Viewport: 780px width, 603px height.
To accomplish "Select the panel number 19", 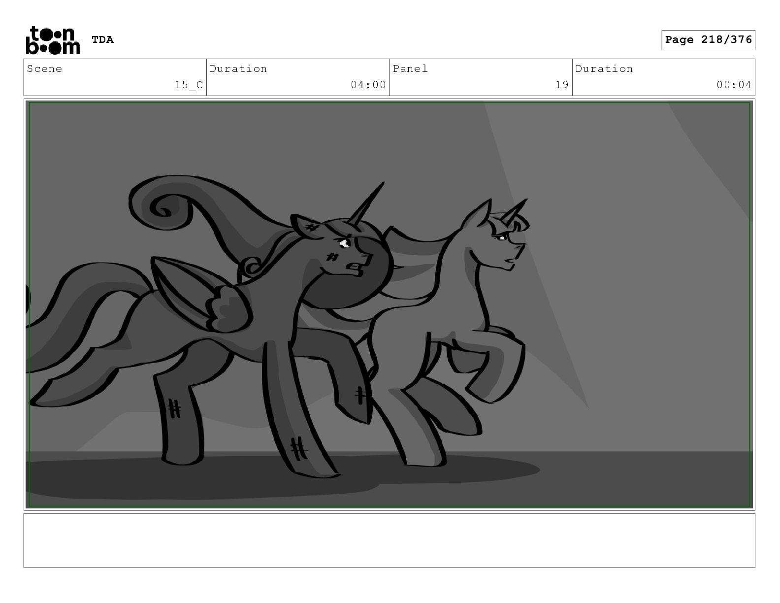I will click(562, 85).
